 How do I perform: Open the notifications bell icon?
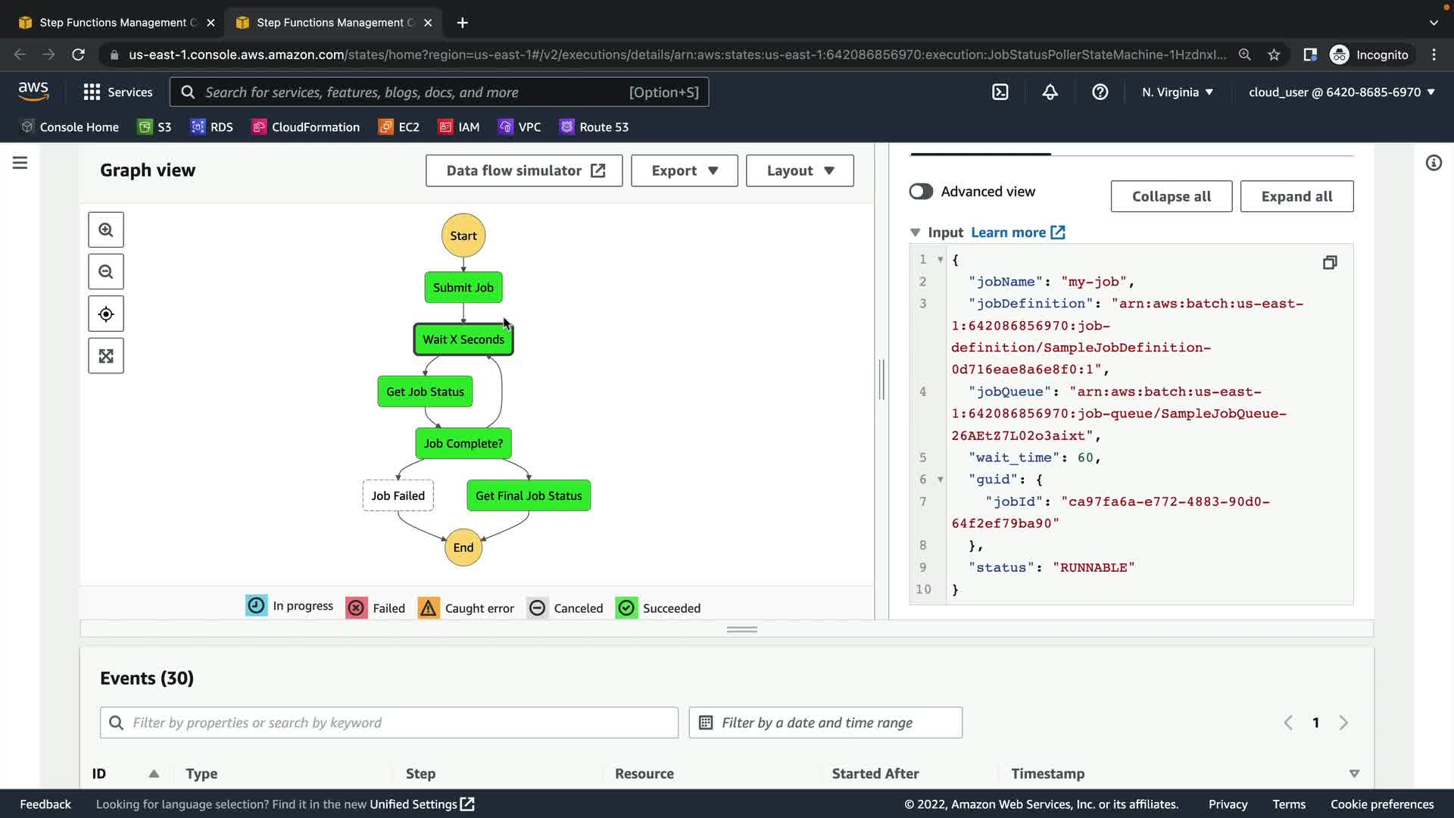click(1050, 92)
